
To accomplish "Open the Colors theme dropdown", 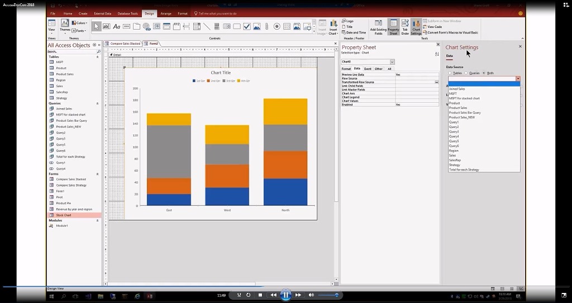I will 79,23.
